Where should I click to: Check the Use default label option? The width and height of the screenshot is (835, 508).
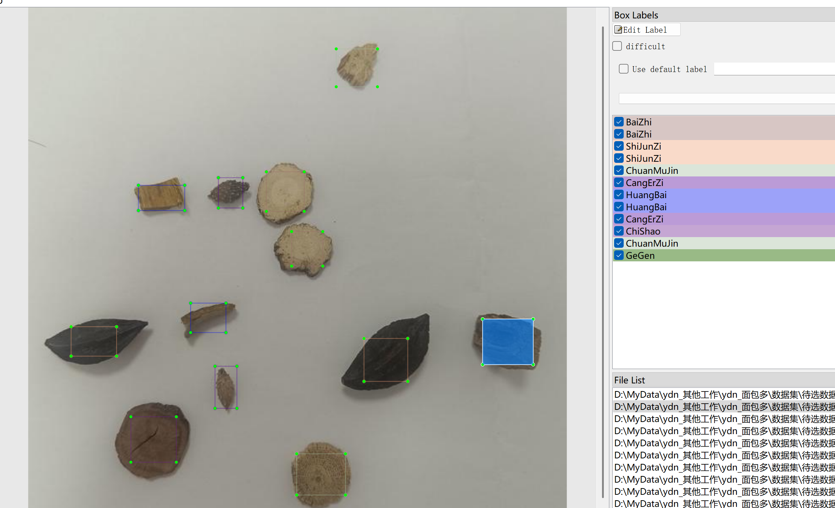(x=624, y=69)
